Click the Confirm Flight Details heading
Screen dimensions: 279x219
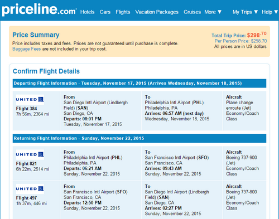(x=46, y=71)
